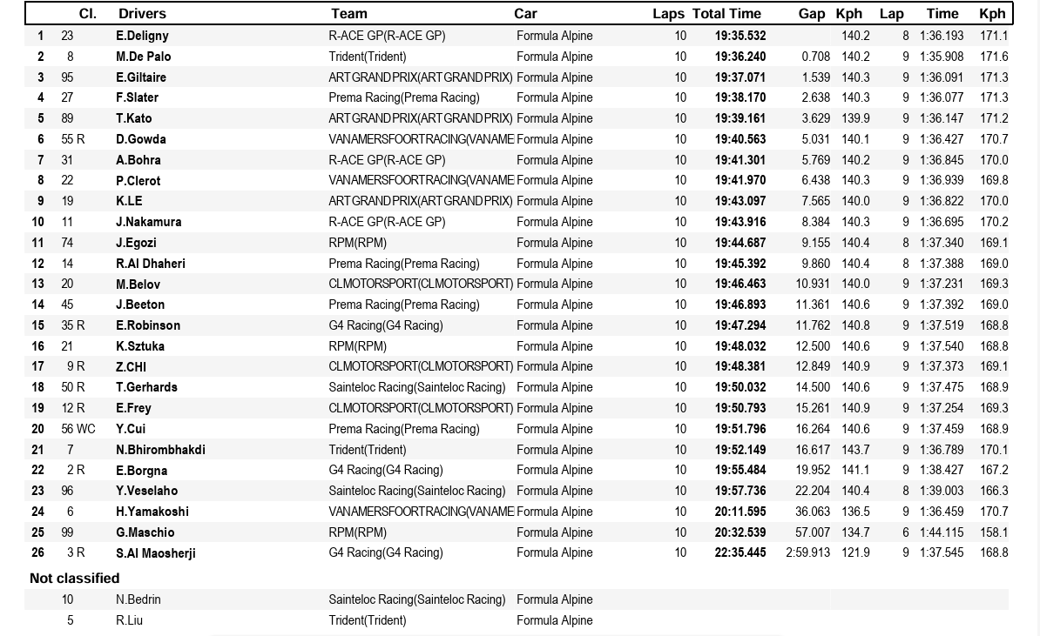Click the Gap column header
This screenshot has width=1040, height=636.
pyautogui.click(x=811, y=14)
